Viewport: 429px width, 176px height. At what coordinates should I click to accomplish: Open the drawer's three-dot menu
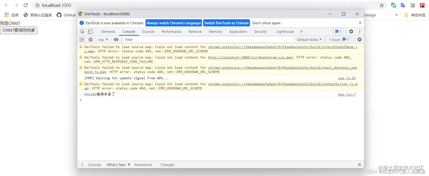click(x=82, y=165)
